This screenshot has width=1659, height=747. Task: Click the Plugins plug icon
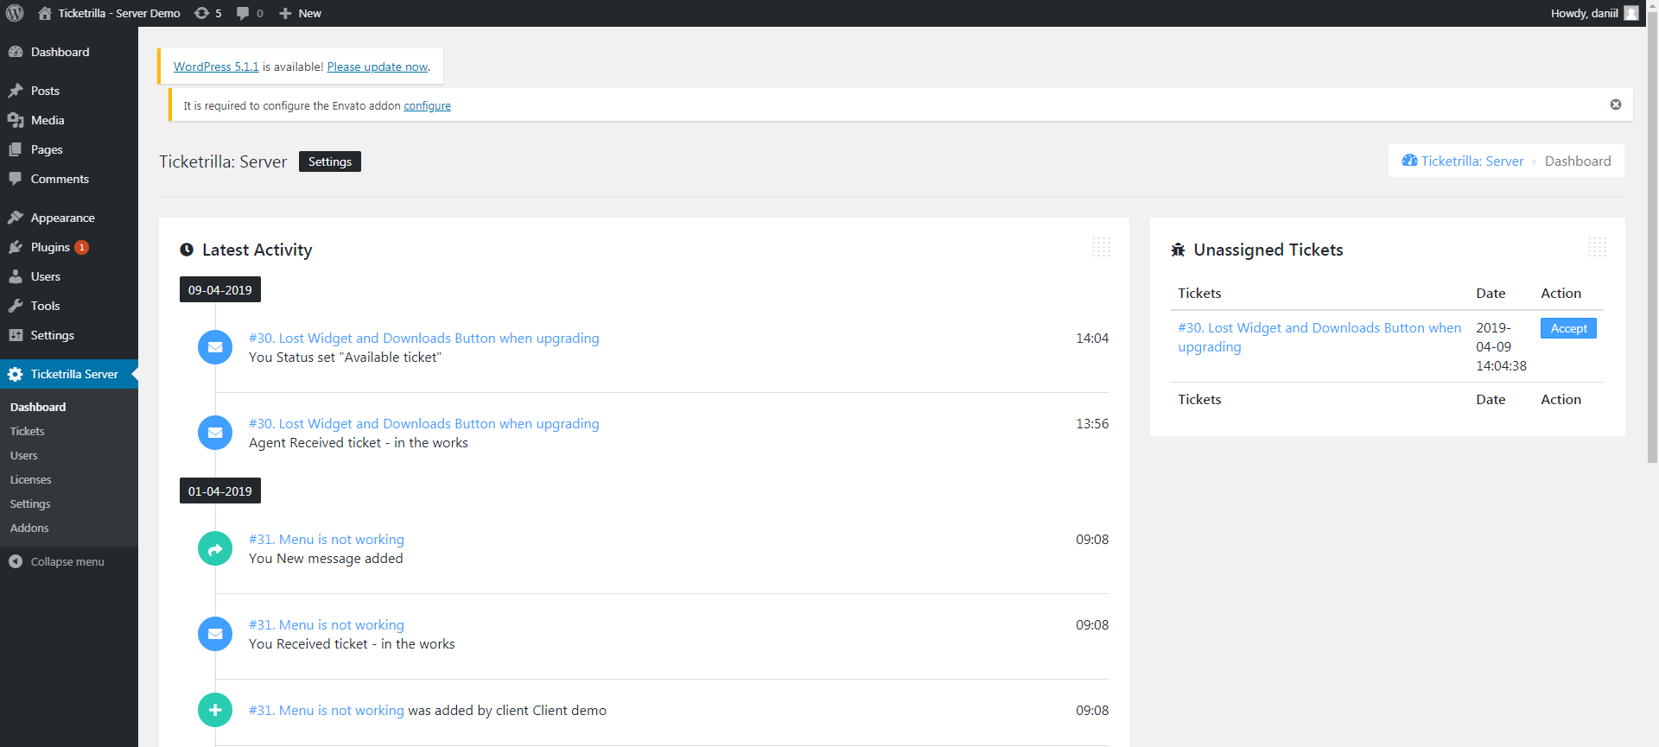click(x=16, y=247)
